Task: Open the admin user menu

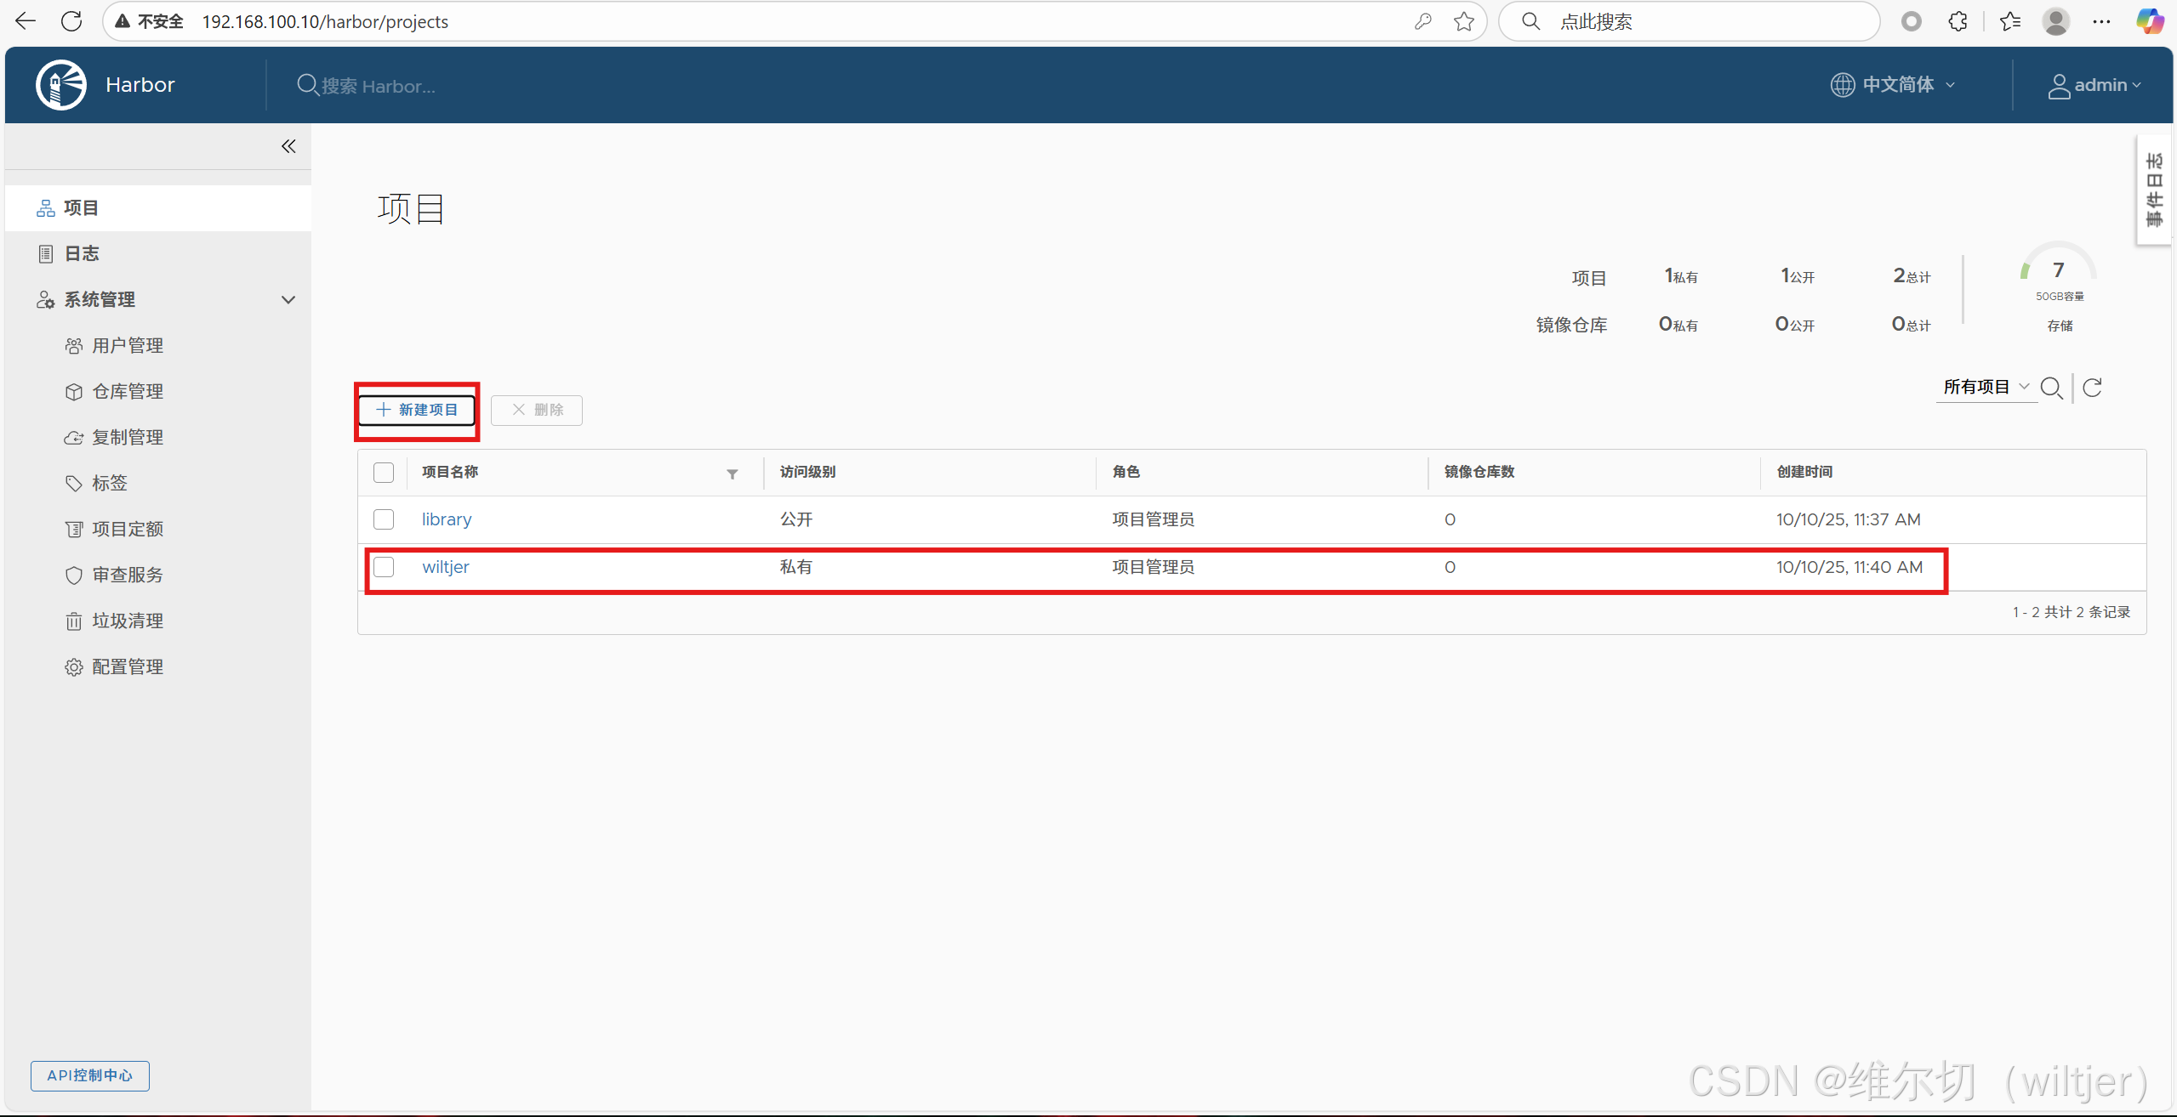Action: [2094, 85]
